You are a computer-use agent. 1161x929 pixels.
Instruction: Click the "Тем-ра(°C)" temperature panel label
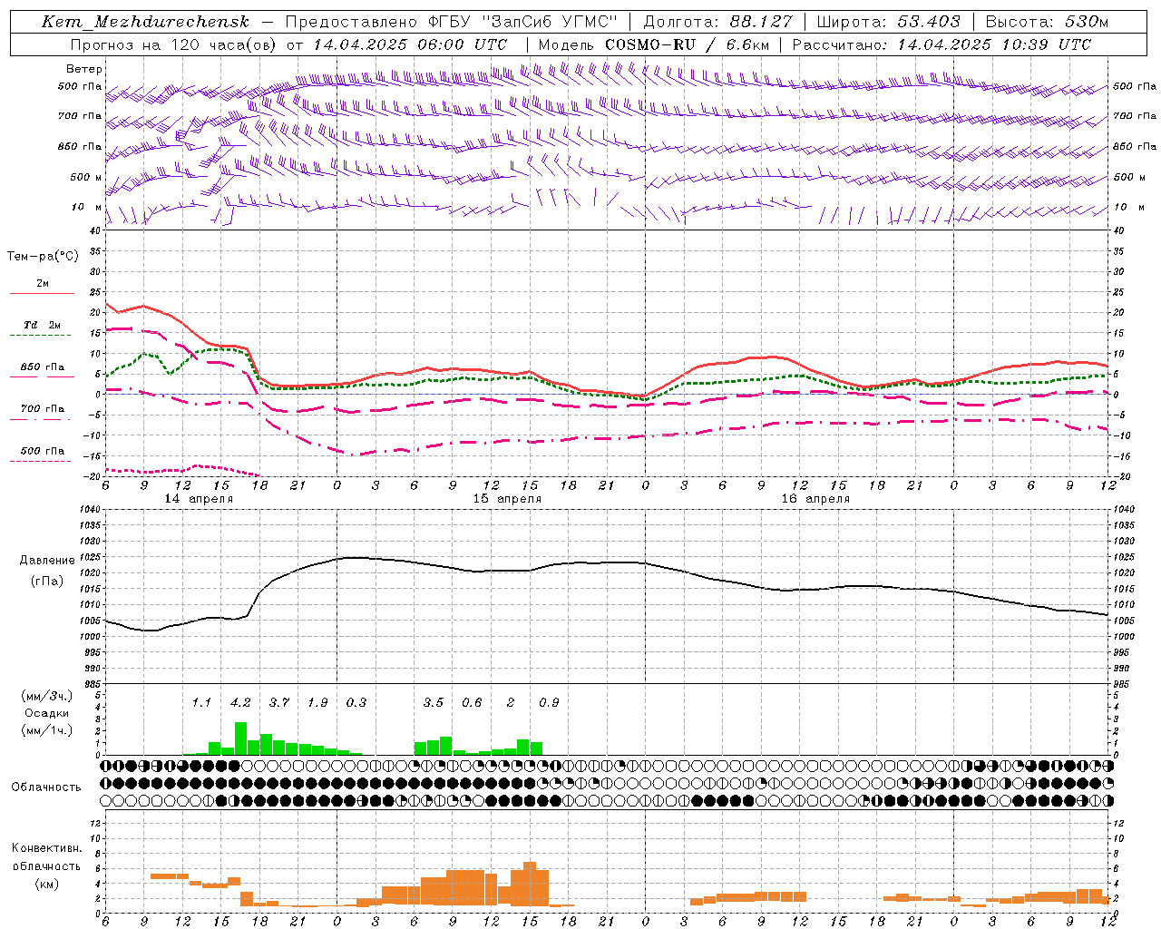click(43, 257)
